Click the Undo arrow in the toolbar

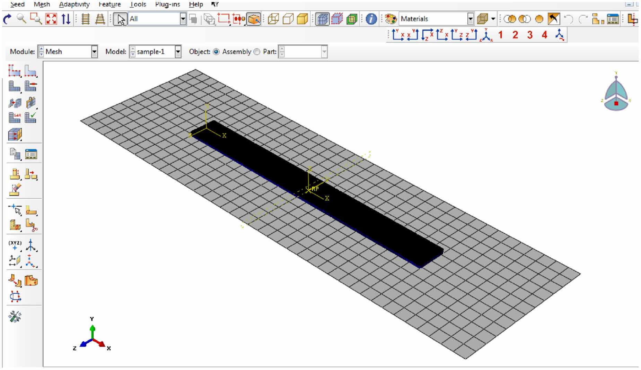pyautogui.click(x=569, y=19)
